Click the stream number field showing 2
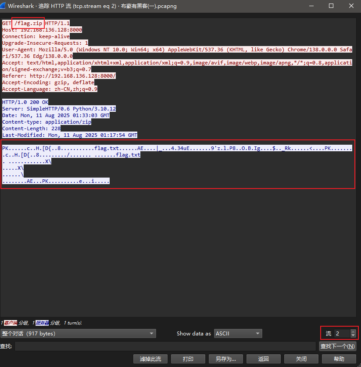The width and height of the screenshot is (361, 367). coord(343,334)
